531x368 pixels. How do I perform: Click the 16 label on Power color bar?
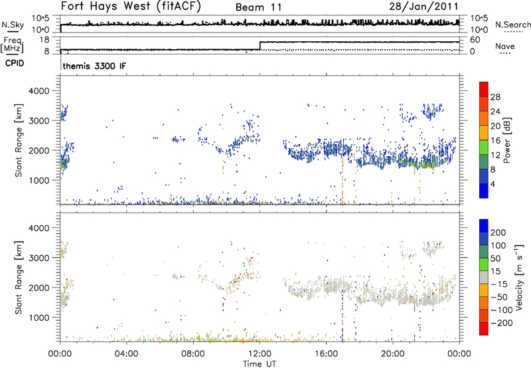coord(495,140)
